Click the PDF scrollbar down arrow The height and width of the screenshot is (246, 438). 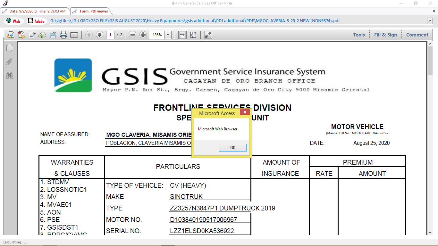coord(430,232)
